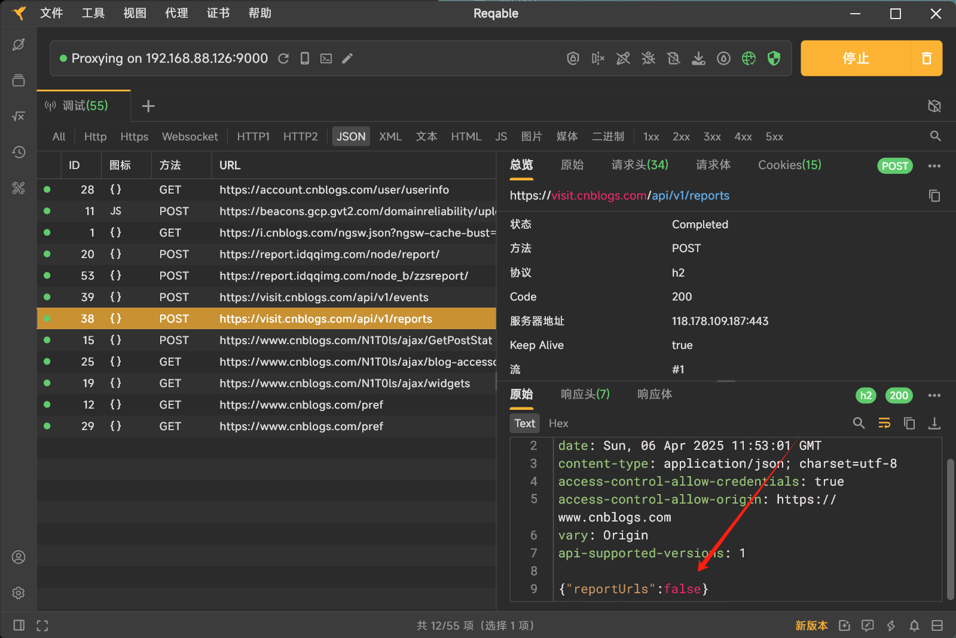This screenshot has height=638, width=956.
Task: Click the pencil edit icon in proxy bar
Action: click(347, 59)
